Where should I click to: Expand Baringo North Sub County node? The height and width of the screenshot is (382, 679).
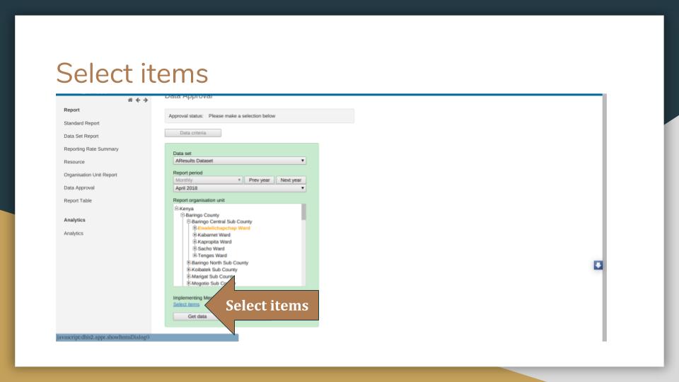(x=188, y=262)
